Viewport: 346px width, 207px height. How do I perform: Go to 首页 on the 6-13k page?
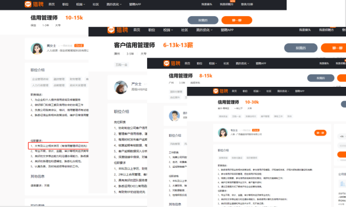(x=137, y=30)
